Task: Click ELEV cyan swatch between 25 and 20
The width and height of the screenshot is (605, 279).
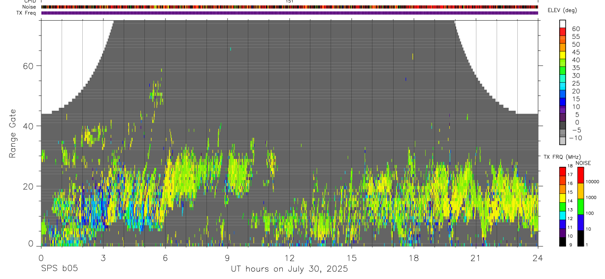Action: pyautogui.click(x=563, y=87)
